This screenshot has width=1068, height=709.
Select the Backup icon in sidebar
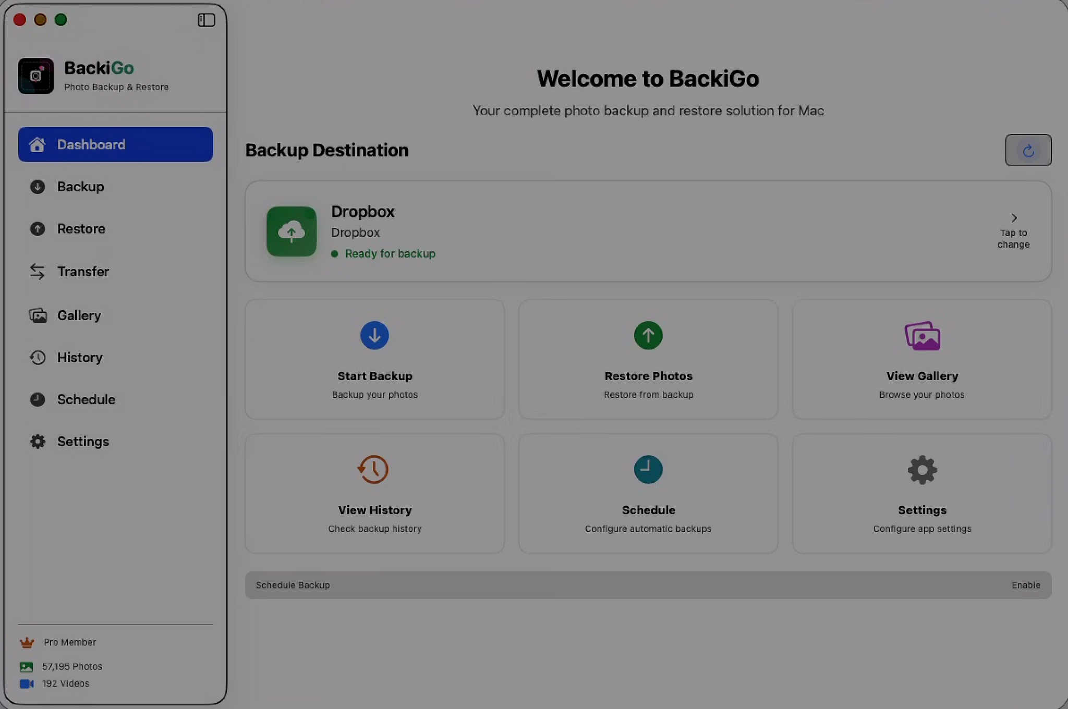[x=37, y=187]
